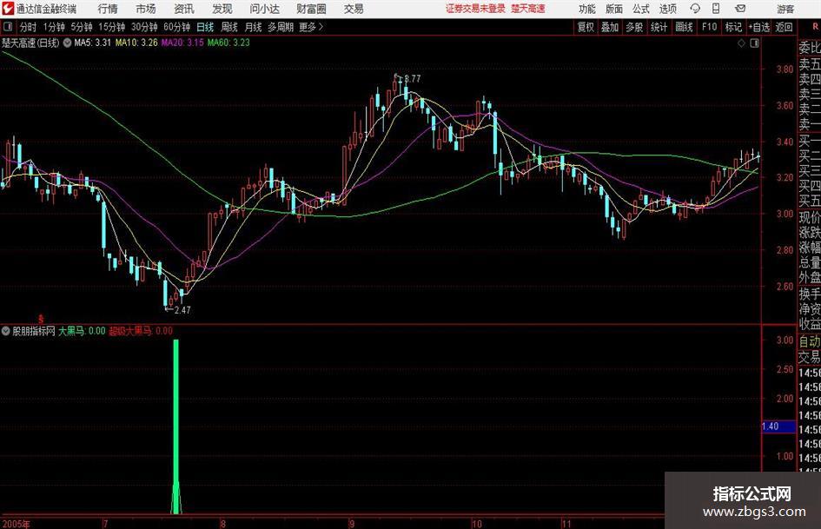Toggle the left sidebar panel icon

pos(7,27)
